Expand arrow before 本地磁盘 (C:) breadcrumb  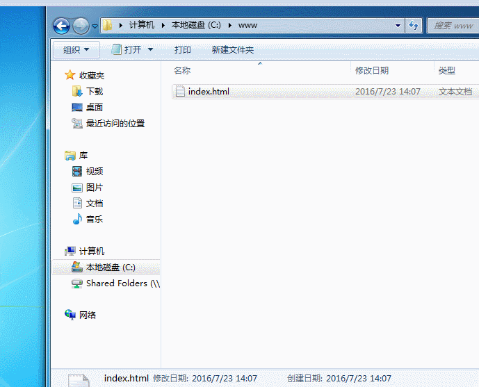click(163, 25)
